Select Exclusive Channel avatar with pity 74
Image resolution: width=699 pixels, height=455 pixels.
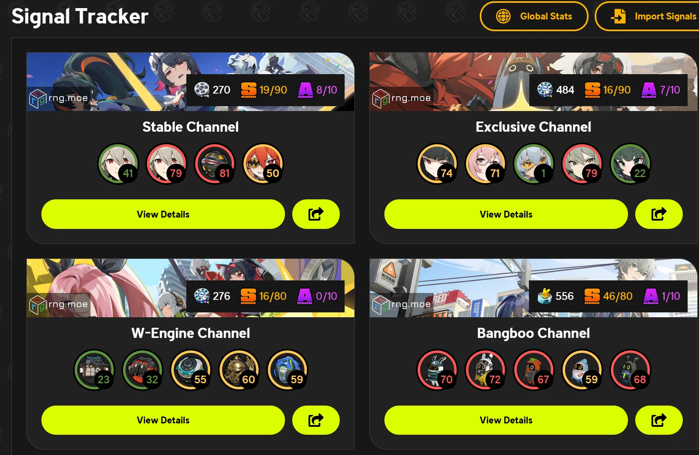pos(437,164)
